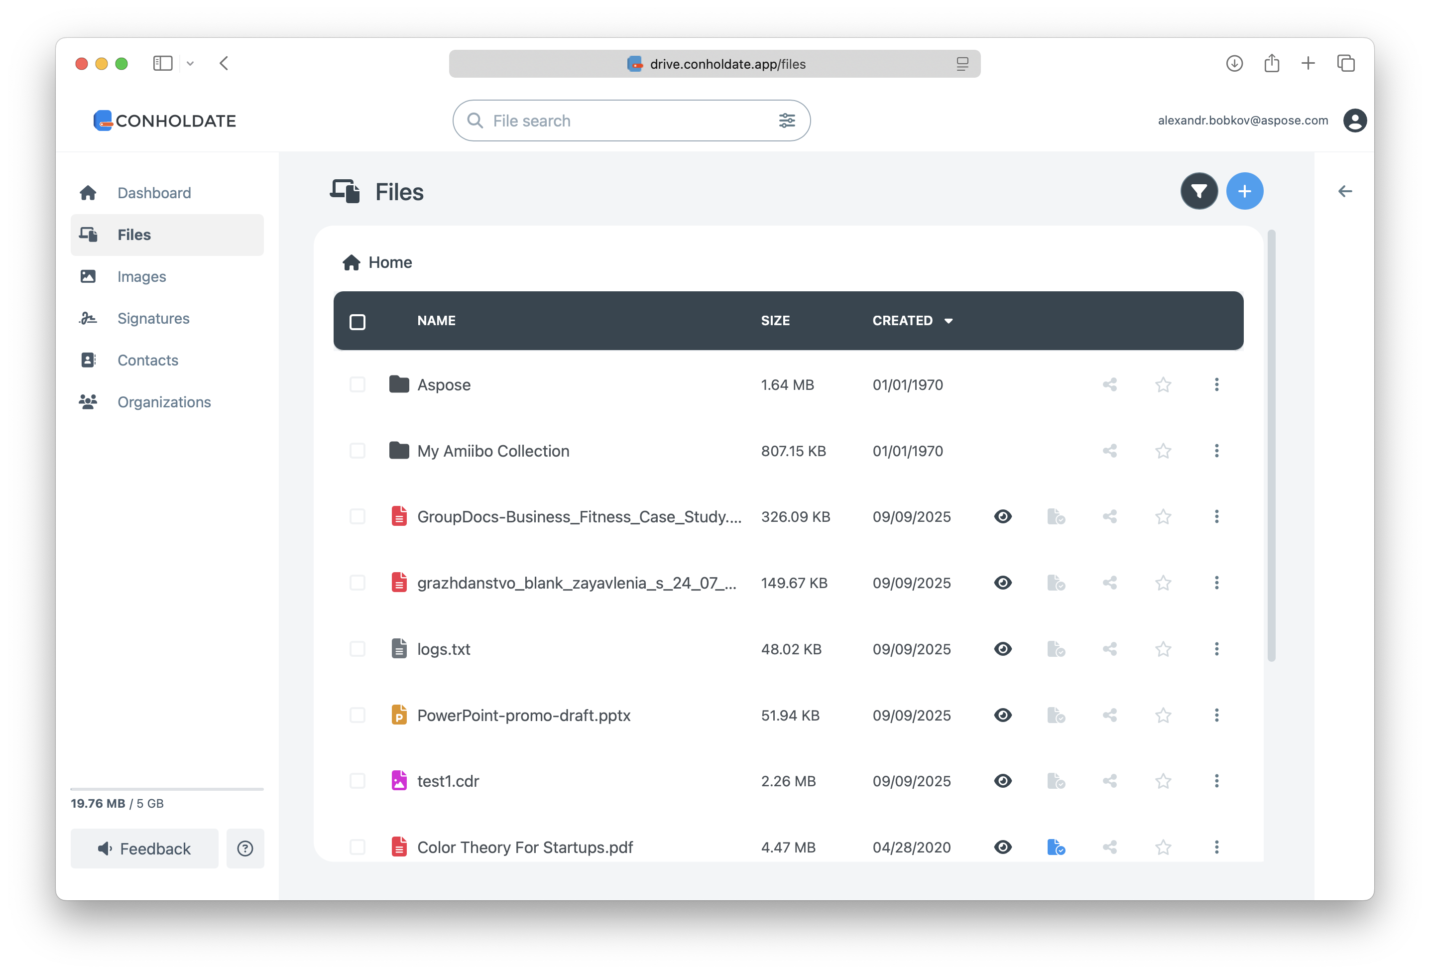Collapse right panel with arrow icon
The image size is (1430, 974).
[x=1344, y=191]
